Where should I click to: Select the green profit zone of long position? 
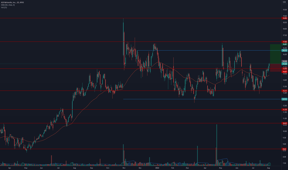[x=275, y=54]
